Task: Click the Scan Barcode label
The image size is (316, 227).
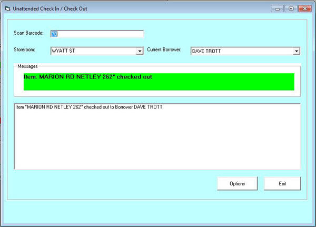Action: (x=28, y=33)
